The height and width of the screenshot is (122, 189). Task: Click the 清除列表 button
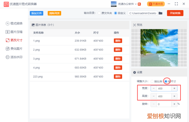54,13
